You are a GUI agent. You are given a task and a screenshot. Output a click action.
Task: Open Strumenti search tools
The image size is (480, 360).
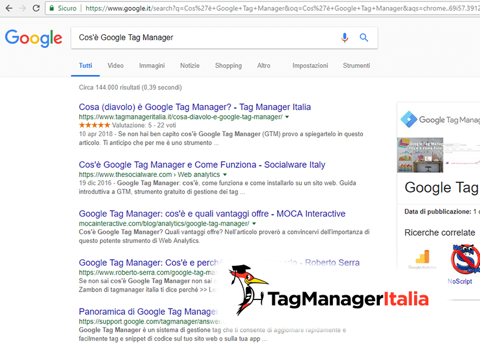(x=356, y=65)
